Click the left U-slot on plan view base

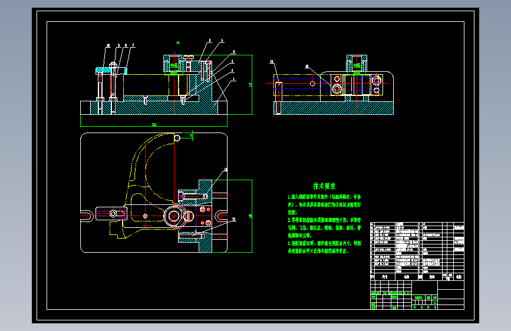click(x=88, y=216)
